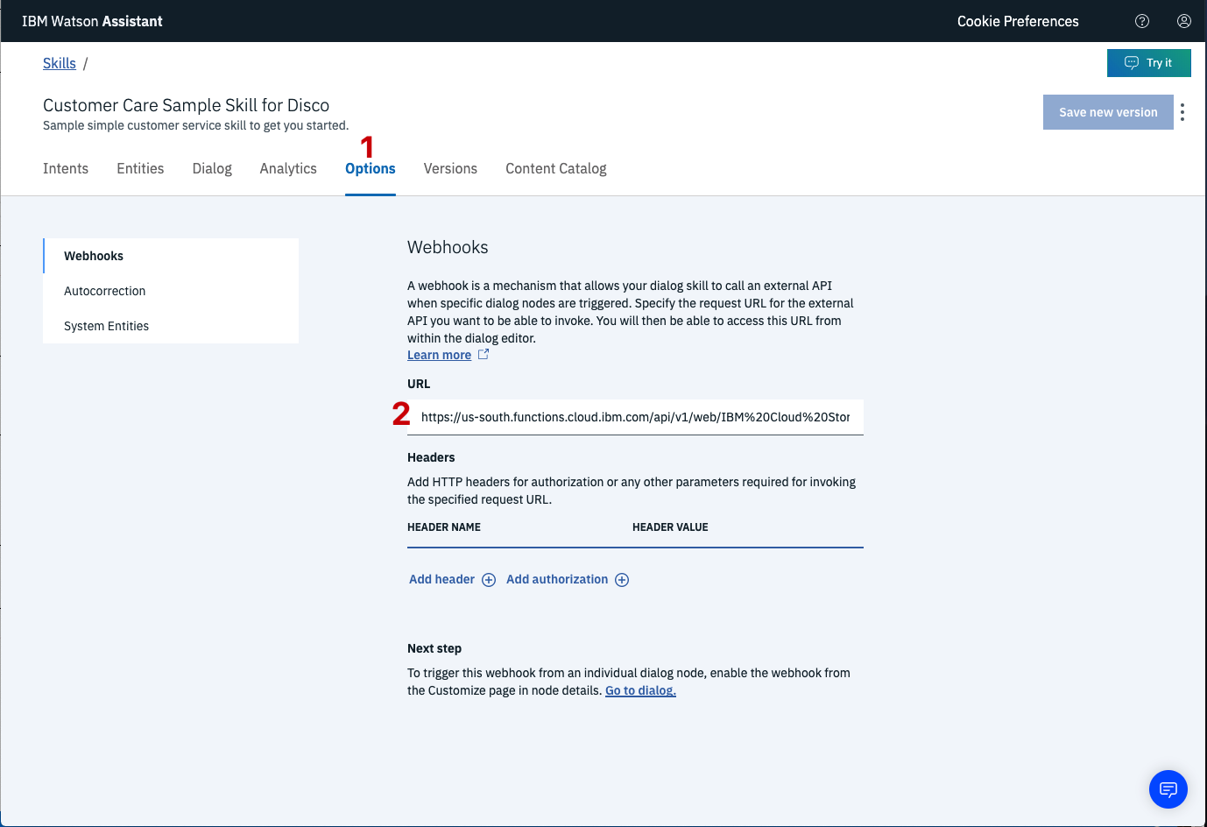Open the Analytics tab
The height and width of the screenshot is (827, 1207).
288,168
